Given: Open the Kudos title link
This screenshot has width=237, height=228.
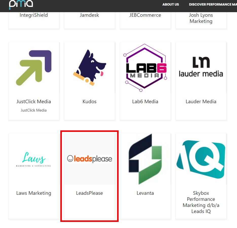Looking at the screenshot, I should 89,101.
